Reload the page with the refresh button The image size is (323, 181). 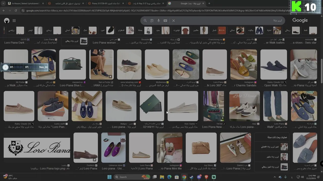click(x=16, y=11)
